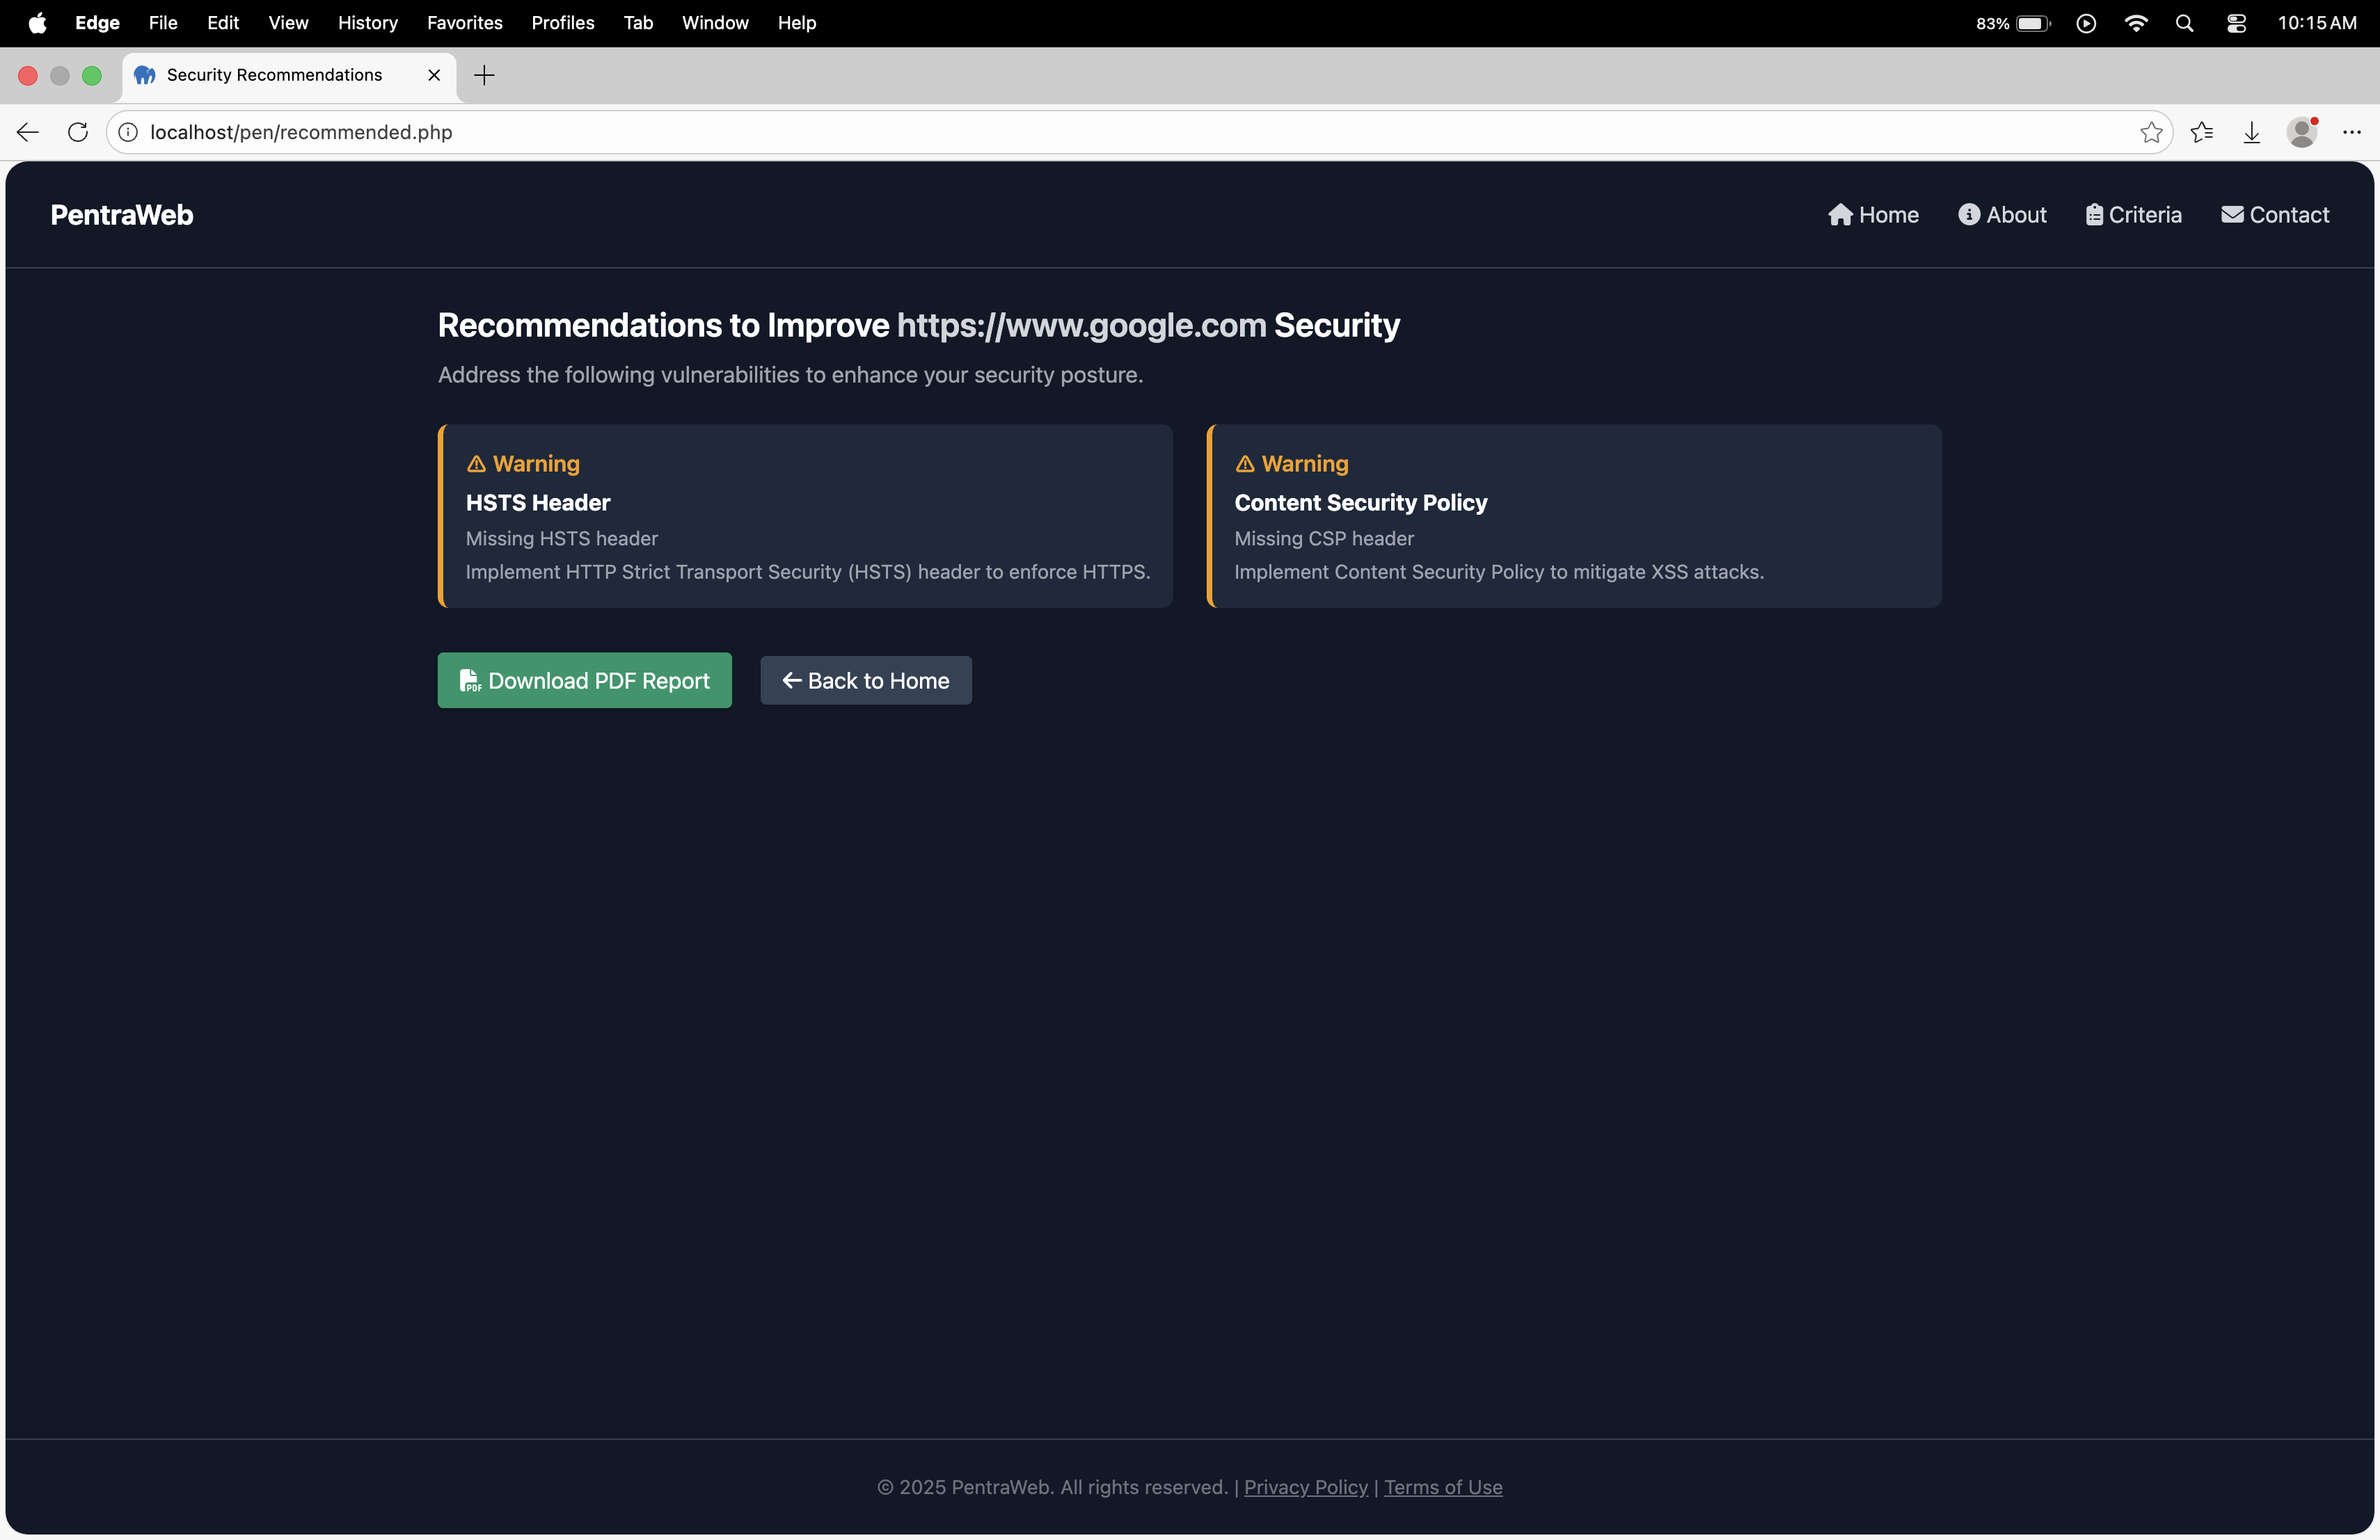
Task: Click Download PDF Report button
Action: click(584, 680)
